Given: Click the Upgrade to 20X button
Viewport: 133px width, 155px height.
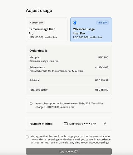Looking at the screenshot, I should point(69,151).
